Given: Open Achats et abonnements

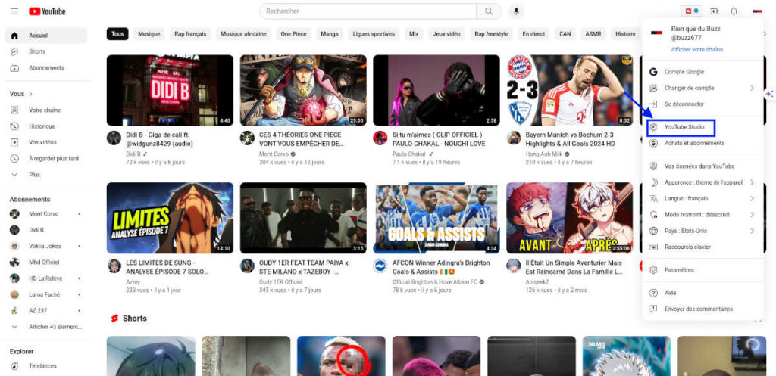Looking at the screenshot, I should click(702, 143).
